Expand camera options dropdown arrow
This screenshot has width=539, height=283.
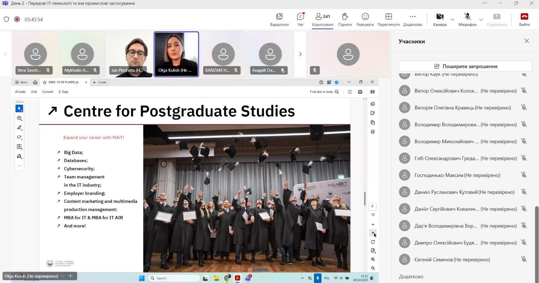pyautogui.click(x=452, y=20)
